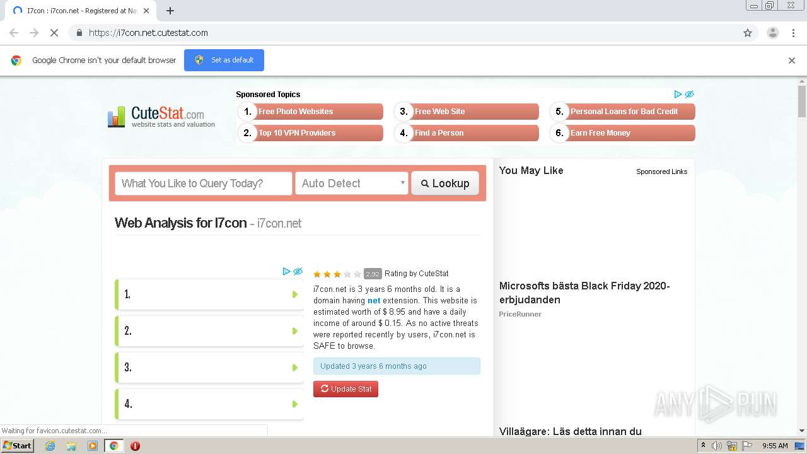The image size is (807, 454).
Task: Click the CuteStat.com logo
Action: coord(161,117)
